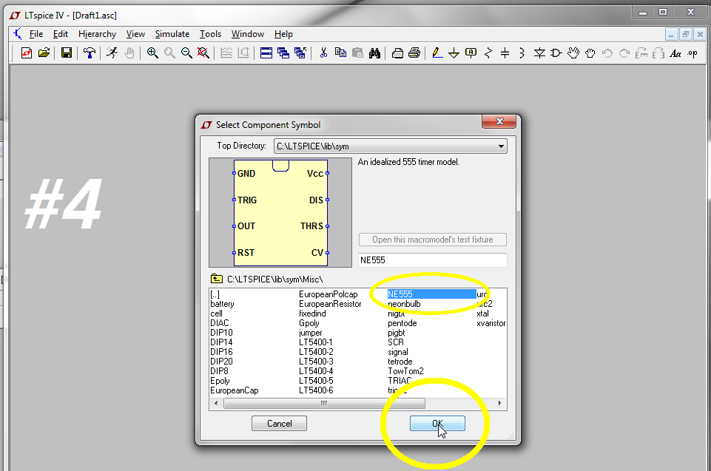Select NE555 in the list
The image size is (711, 471).
431,294
